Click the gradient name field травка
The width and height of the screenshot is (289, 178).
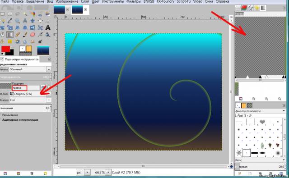(x=19, y=88)
